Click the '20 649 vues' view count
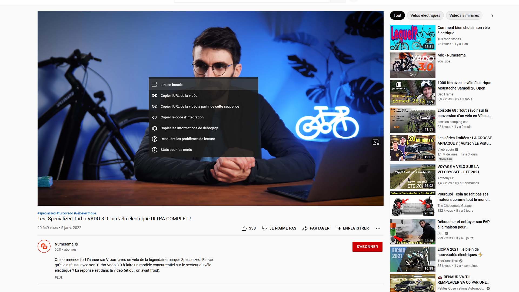 48,228
